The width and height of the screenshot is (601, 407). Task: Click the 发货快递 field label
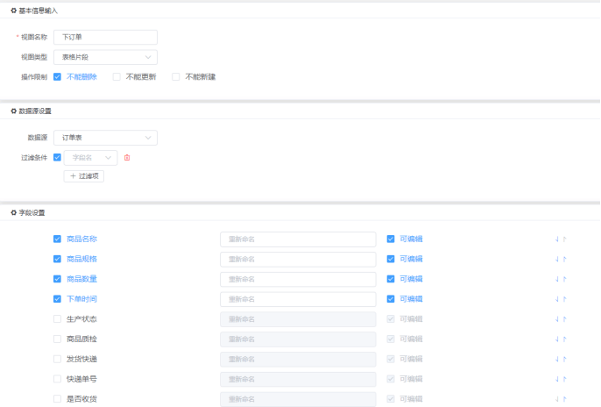pyautogui.click(x=81, y=359)
